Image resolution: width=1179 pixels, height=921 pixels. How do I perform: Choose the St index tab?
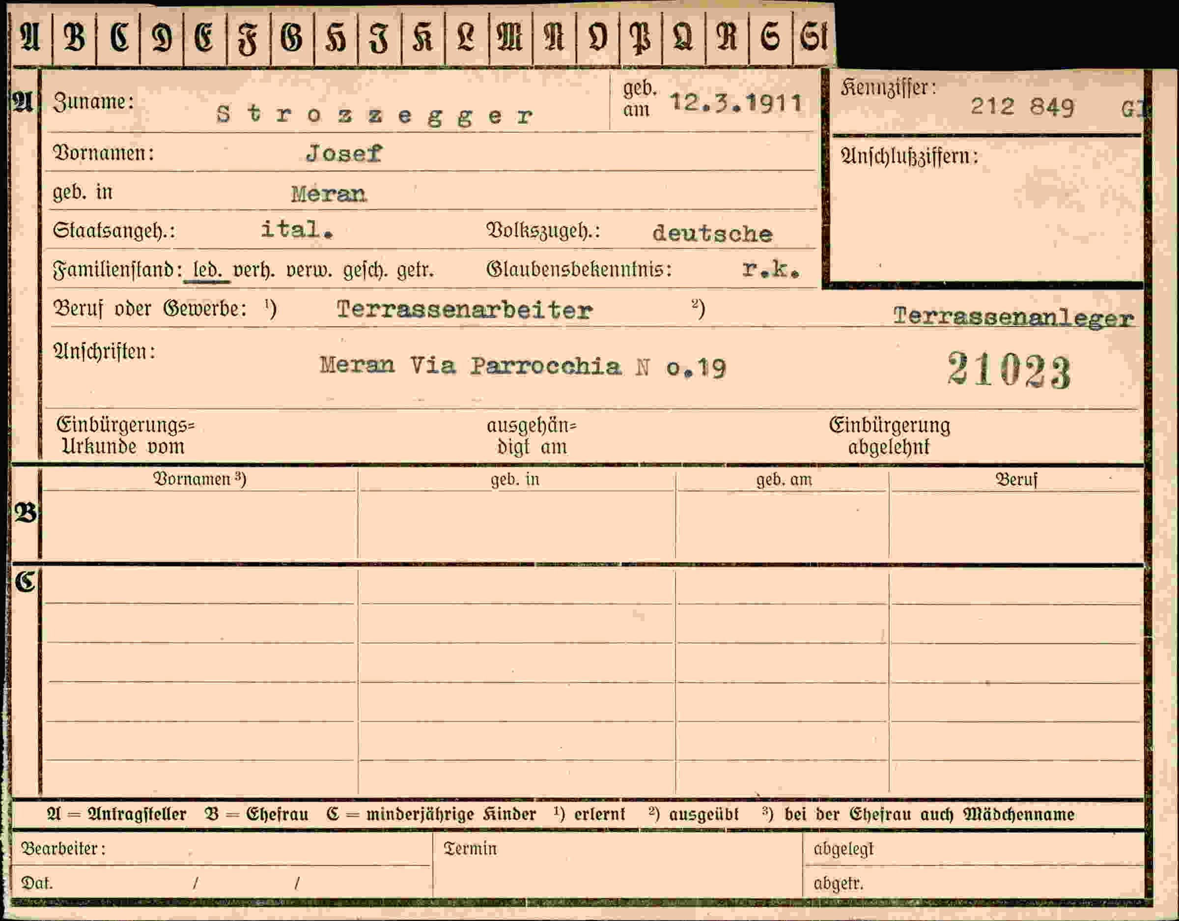click(x=814, y=38)
